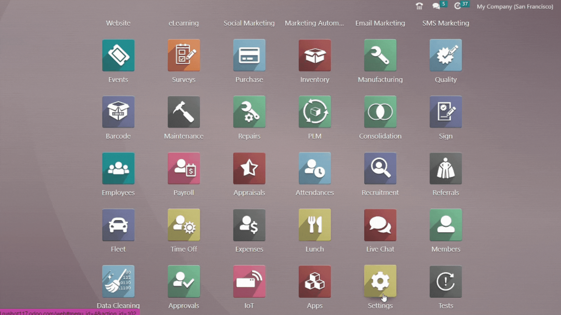Launch the Expenses app
This screenshot has height=315, width=561.
(249, 225)
